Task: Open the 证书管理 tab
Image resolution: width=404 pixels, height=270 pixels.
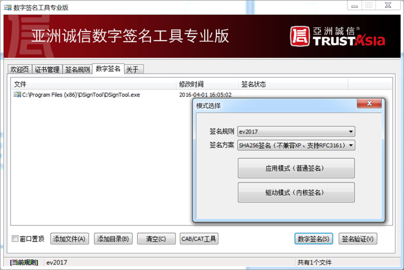Action: 47,69
